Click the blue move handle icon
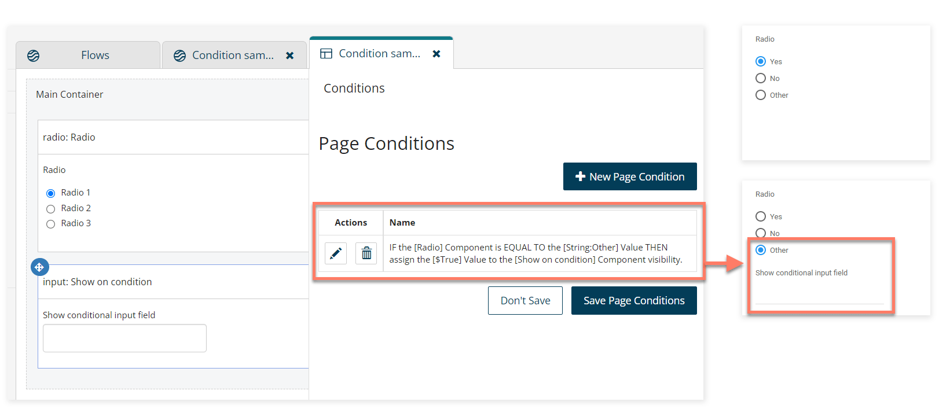 (39, 267)
